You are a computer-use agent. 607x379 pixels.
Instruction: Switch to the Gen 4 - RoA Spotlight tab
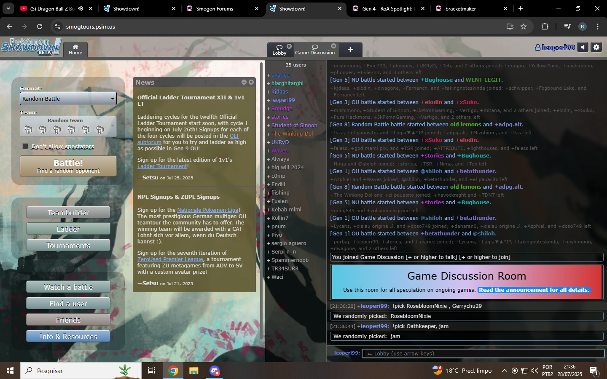click(x=388, y=8)
